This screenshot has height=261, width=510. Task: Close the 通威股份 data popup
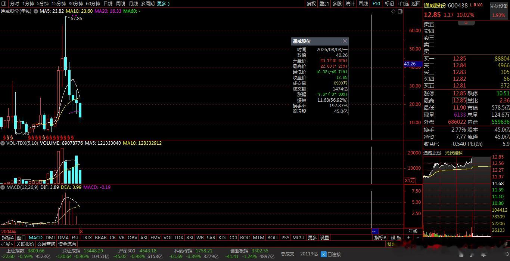click(345, 41)
